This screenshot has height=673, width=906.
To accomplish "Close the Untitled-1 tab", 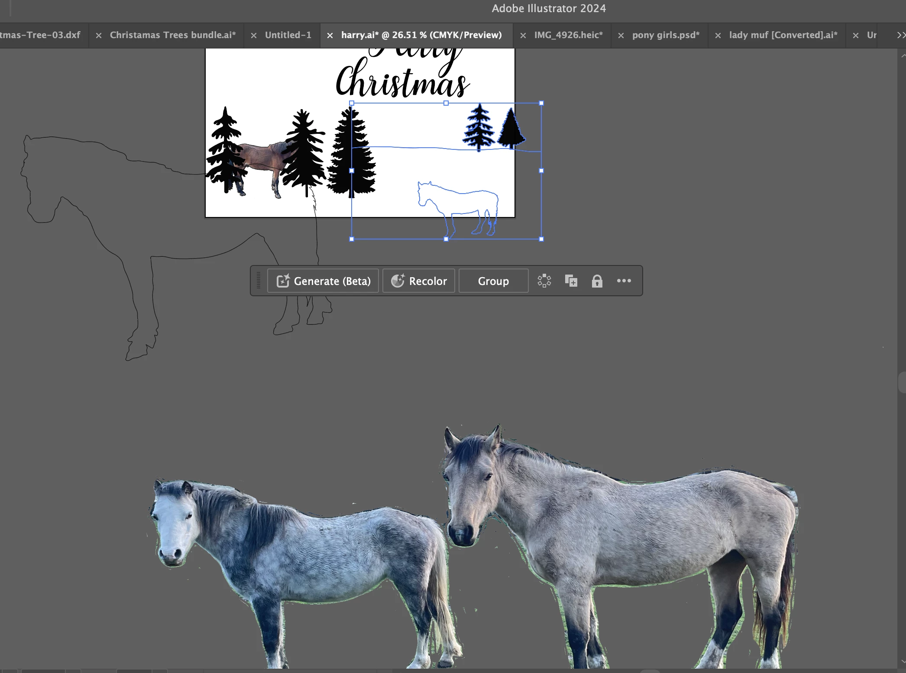I will click(x=254, y=36).
